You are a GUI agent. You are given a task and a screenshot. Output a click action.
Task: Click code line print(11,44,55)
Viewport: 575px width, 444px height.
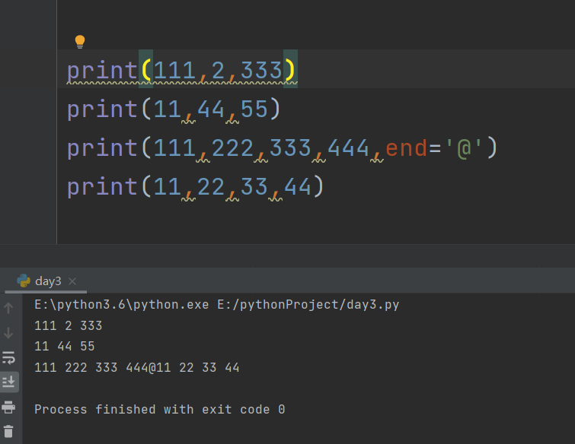(x=174, y=109)
